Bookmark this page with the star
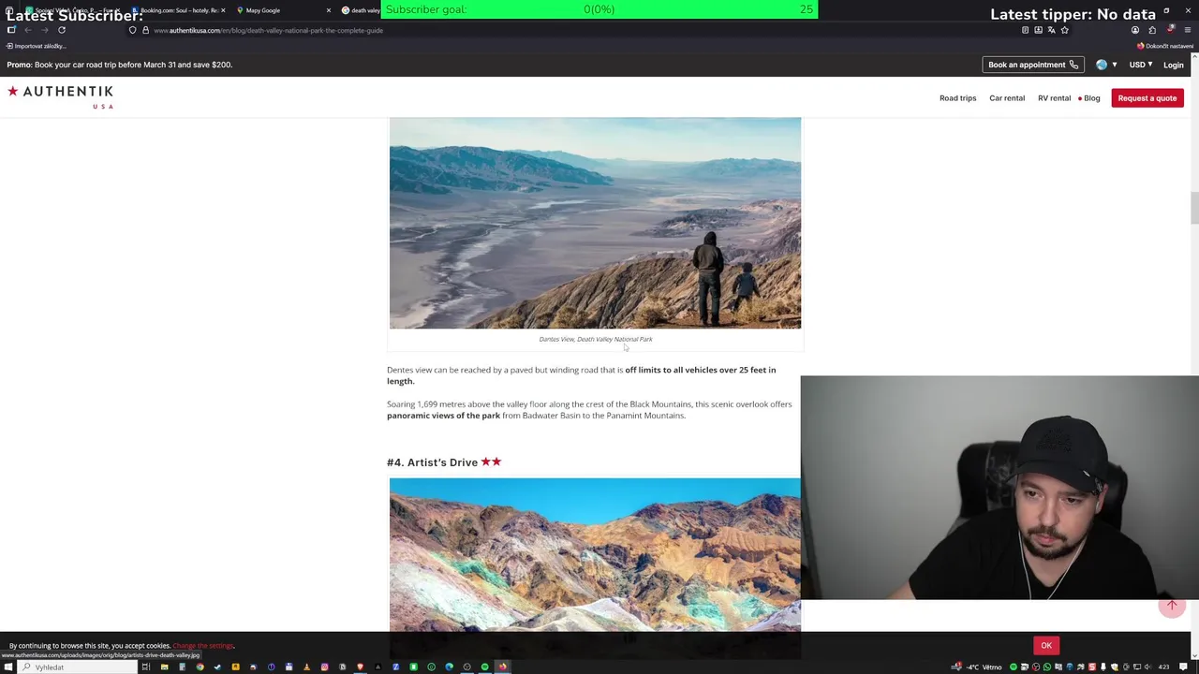This screenshot has width=1199, height=674. (x=1064, y=30)
